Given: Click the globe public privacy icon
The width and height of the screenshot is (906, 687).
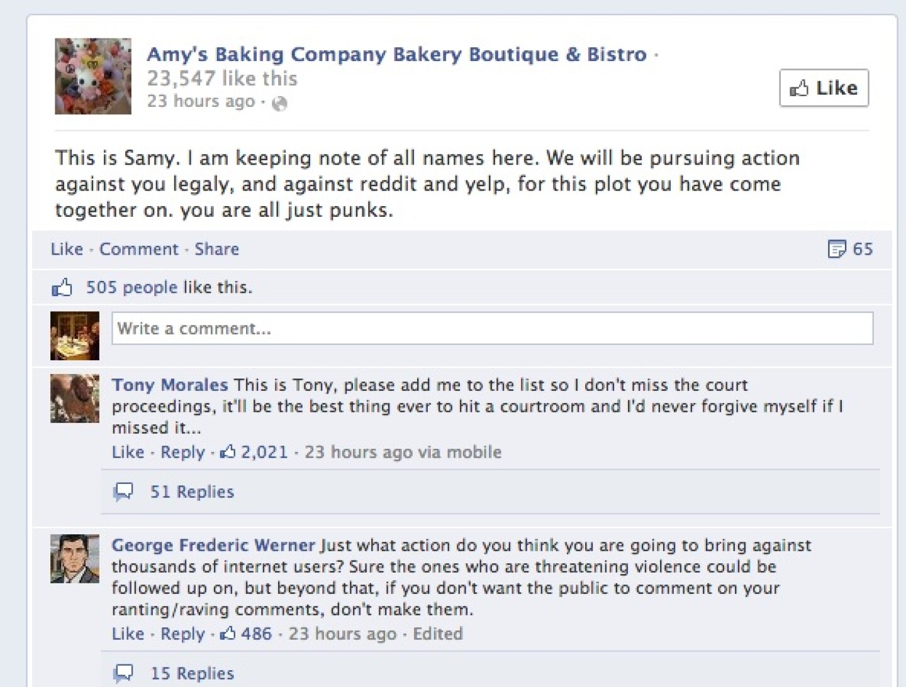Looking at the screenshot, I should pos(279,103).
